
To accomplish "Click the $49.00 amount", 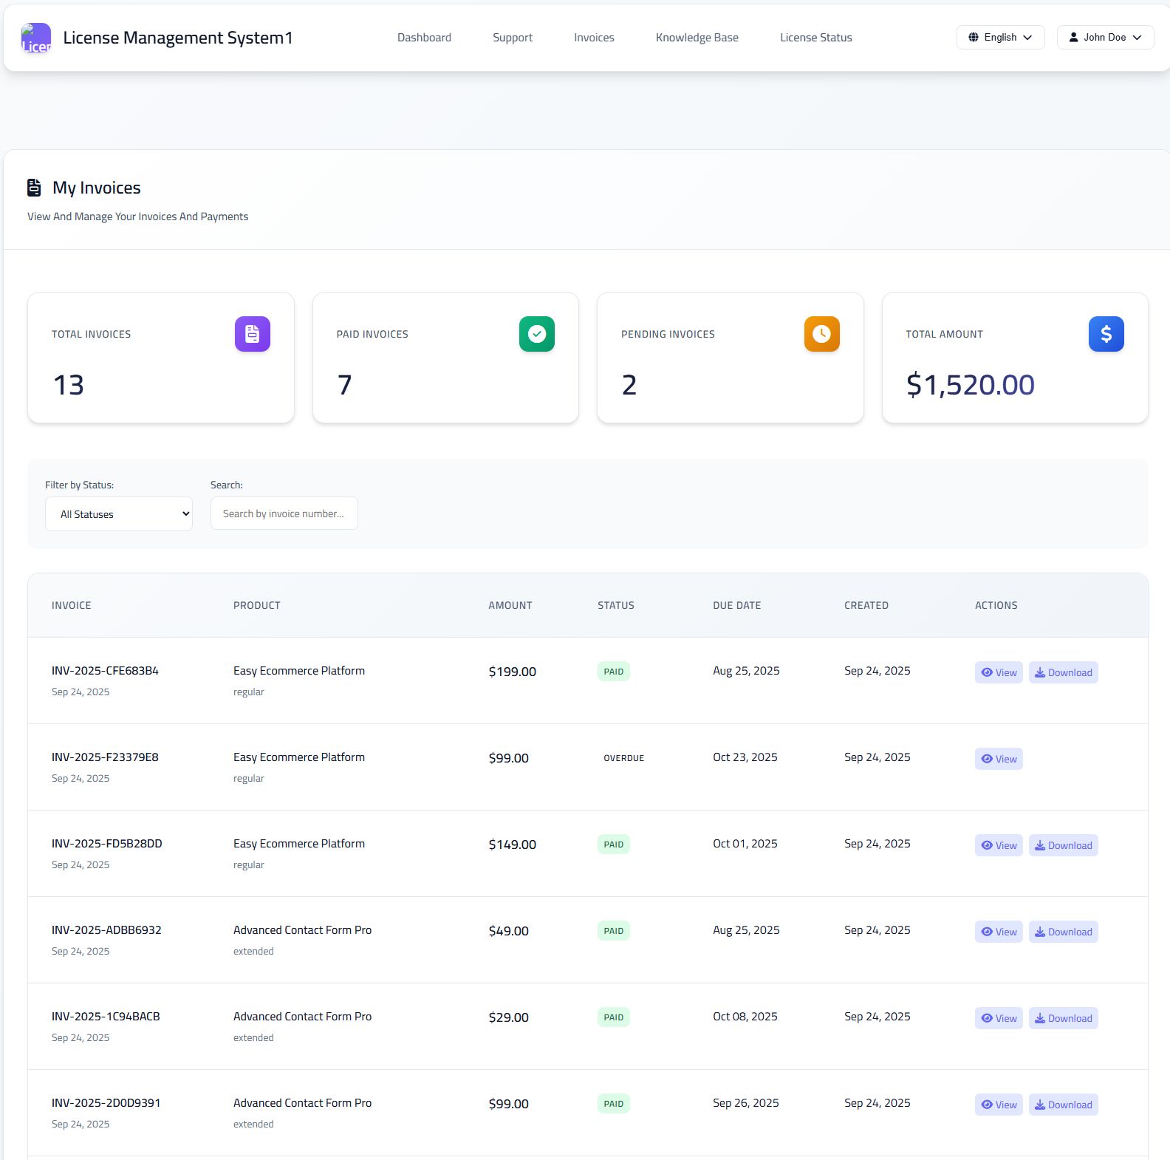I will point(509,931).
